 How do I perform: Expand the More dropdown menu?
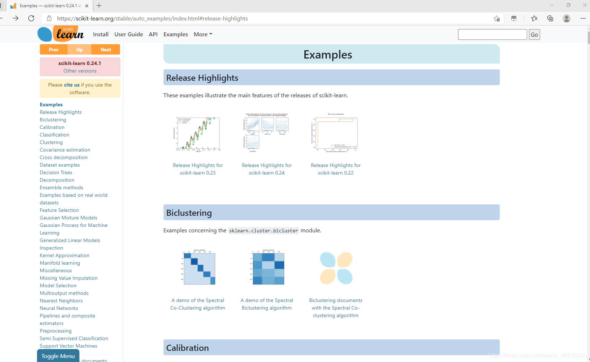203,34
